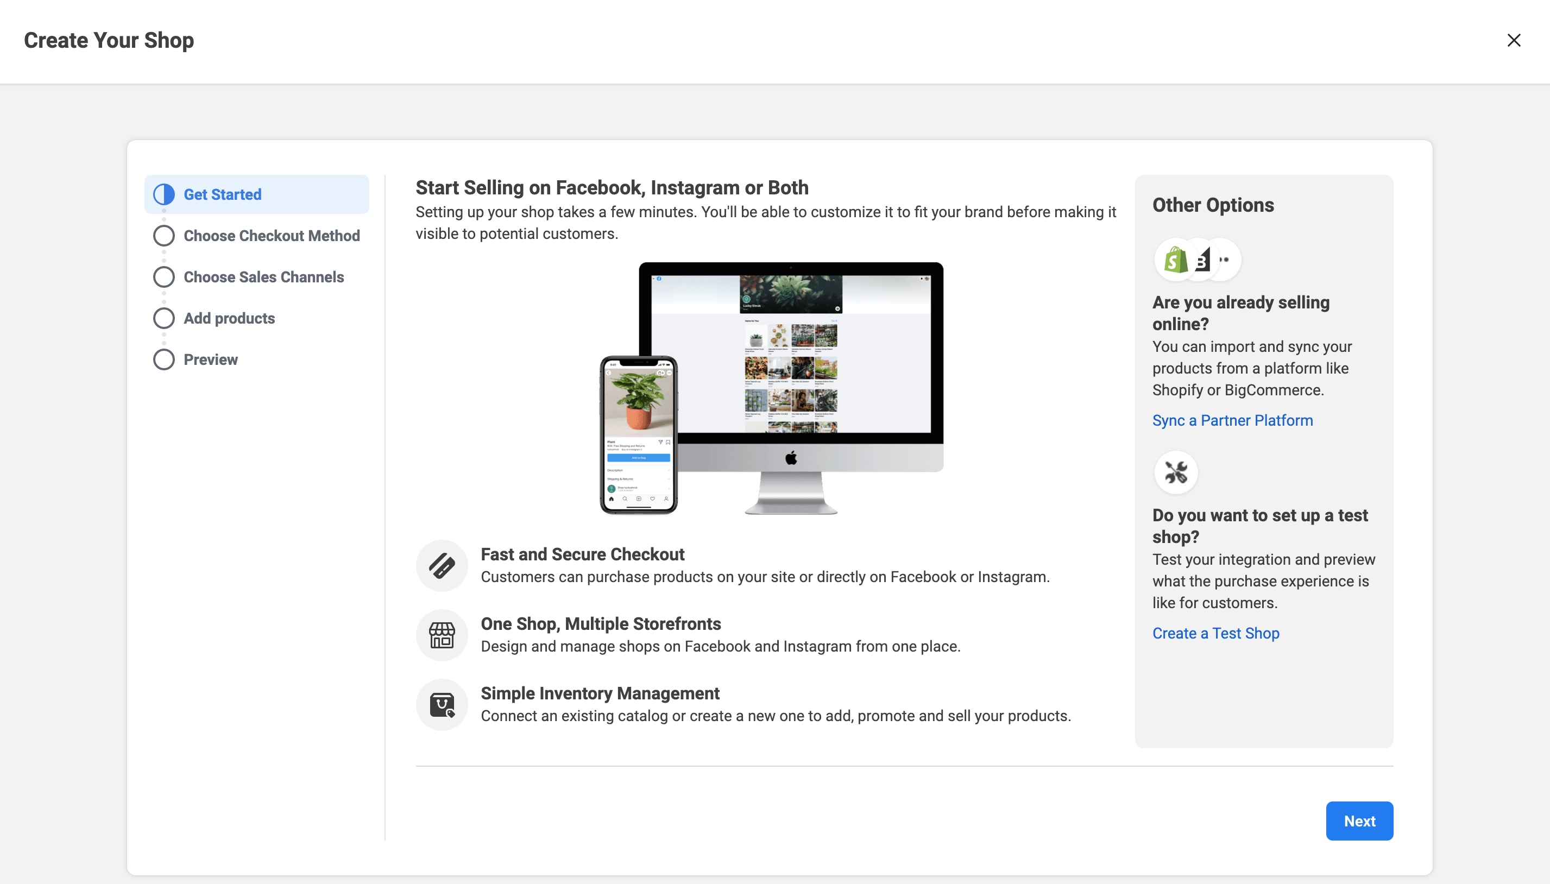Click the test shop tools icon
Image resolution: width=1550 pixels, height=884 pixels.
click(x=1175, y=472)
